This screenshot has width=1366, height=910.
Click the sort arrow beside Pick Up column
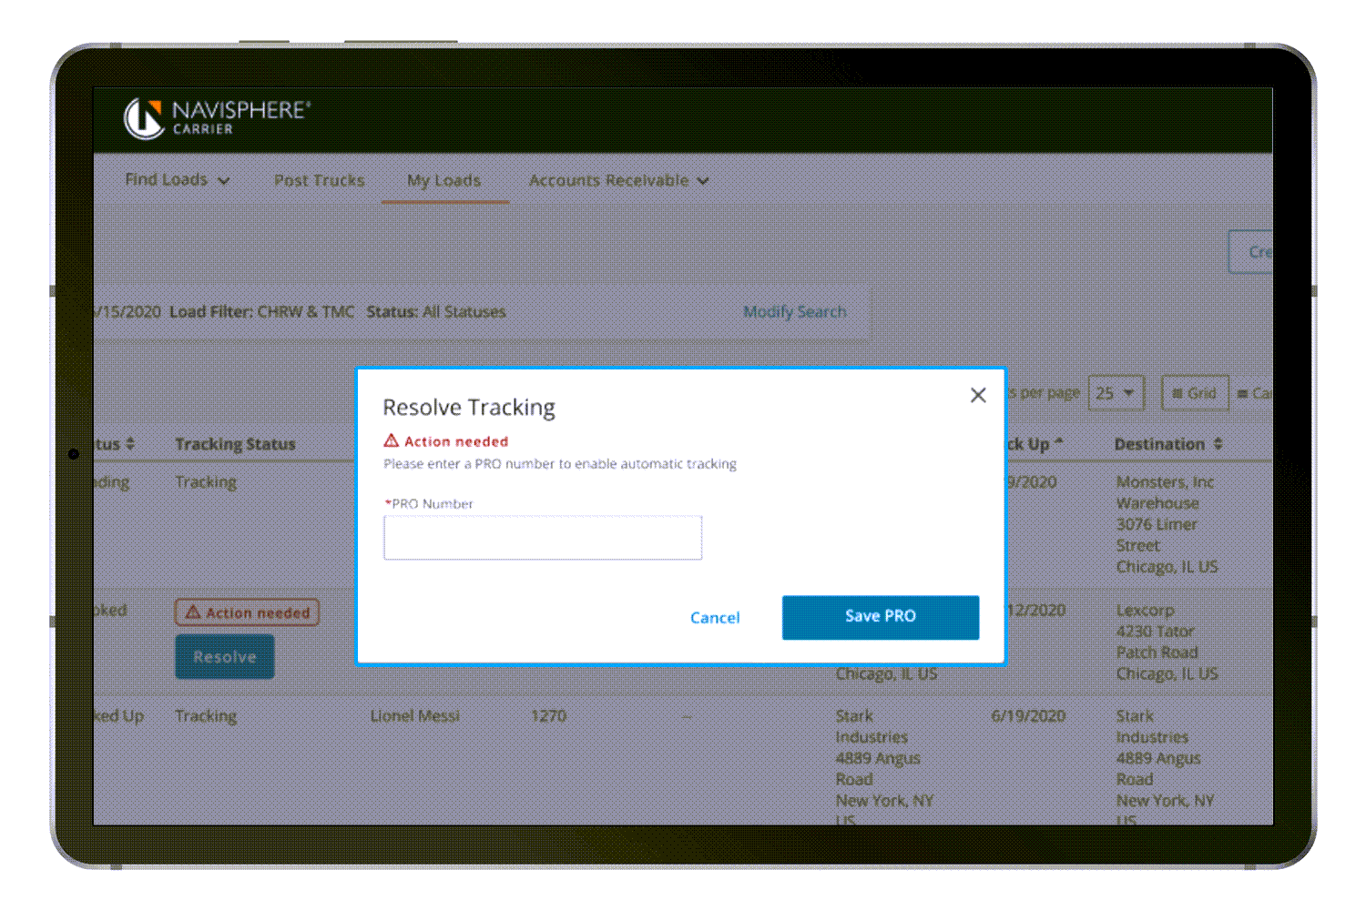pyautogui.click(x=1059, y=444)
